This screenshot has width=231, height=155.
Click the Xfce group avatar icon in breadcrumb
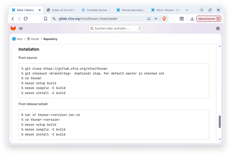14,39
